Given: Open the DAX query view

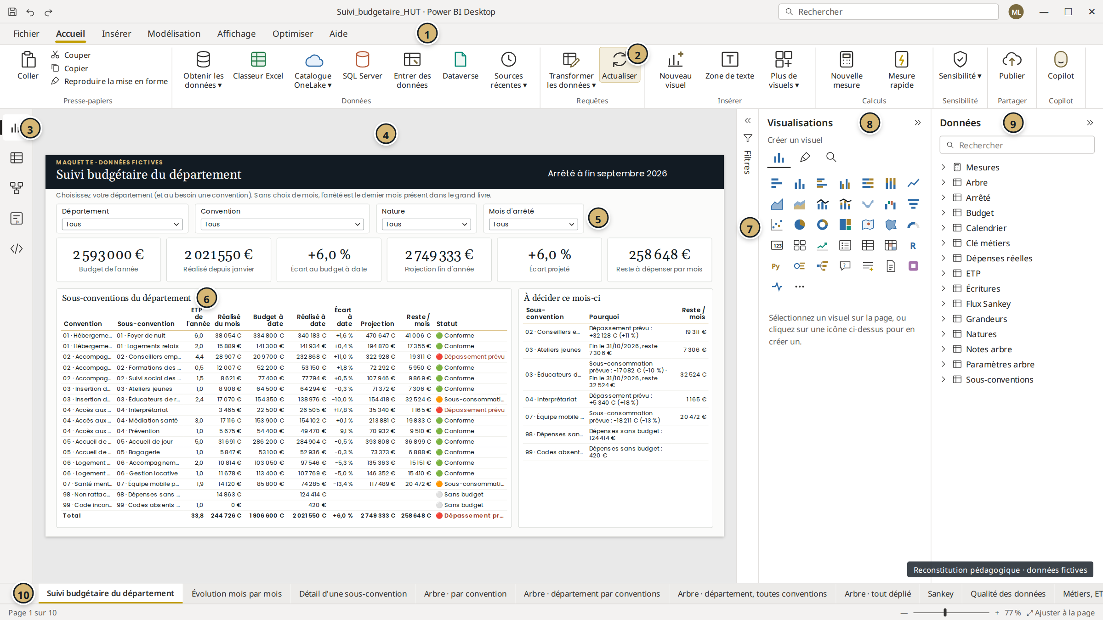Looking at the screenshot, I should click(x=17, y=218).
